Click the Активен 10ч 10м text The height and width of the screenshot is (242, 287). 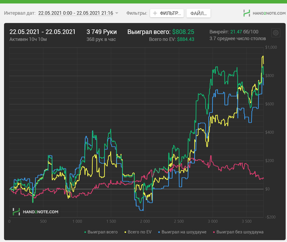coord(28,39)
